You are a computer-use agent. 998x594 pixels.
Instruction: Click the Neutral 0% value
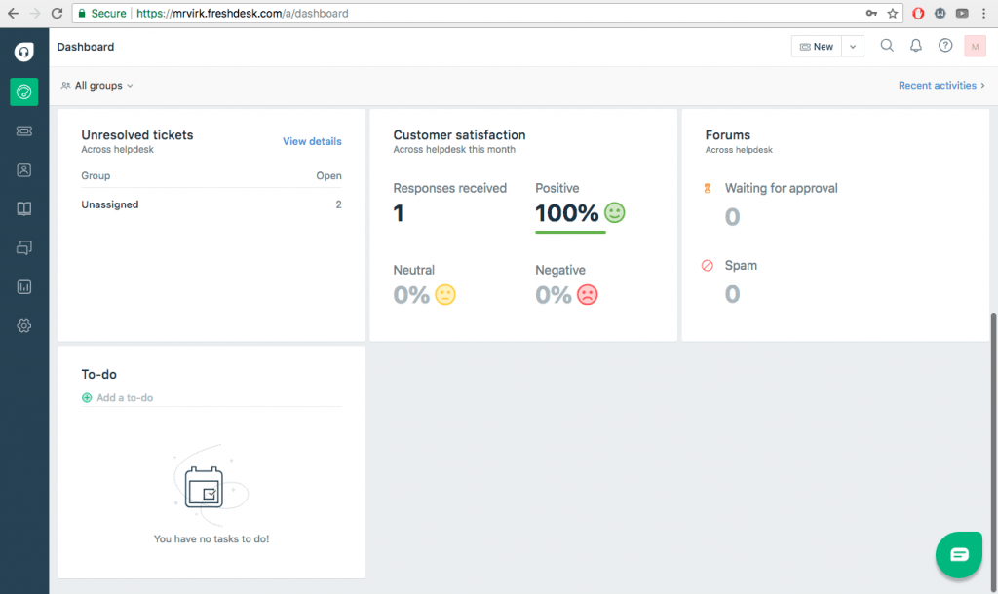coord(411,295)
